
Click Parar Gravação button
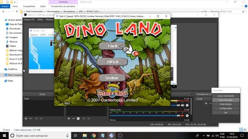point(226,100)
